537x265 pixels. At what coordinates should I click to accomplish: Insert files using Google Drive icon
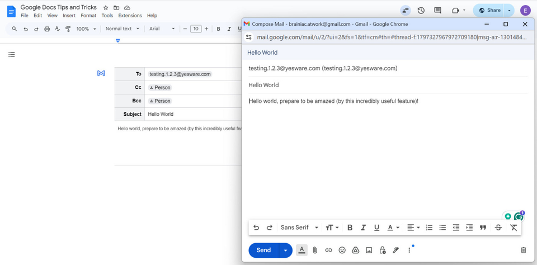coord(356,250)
